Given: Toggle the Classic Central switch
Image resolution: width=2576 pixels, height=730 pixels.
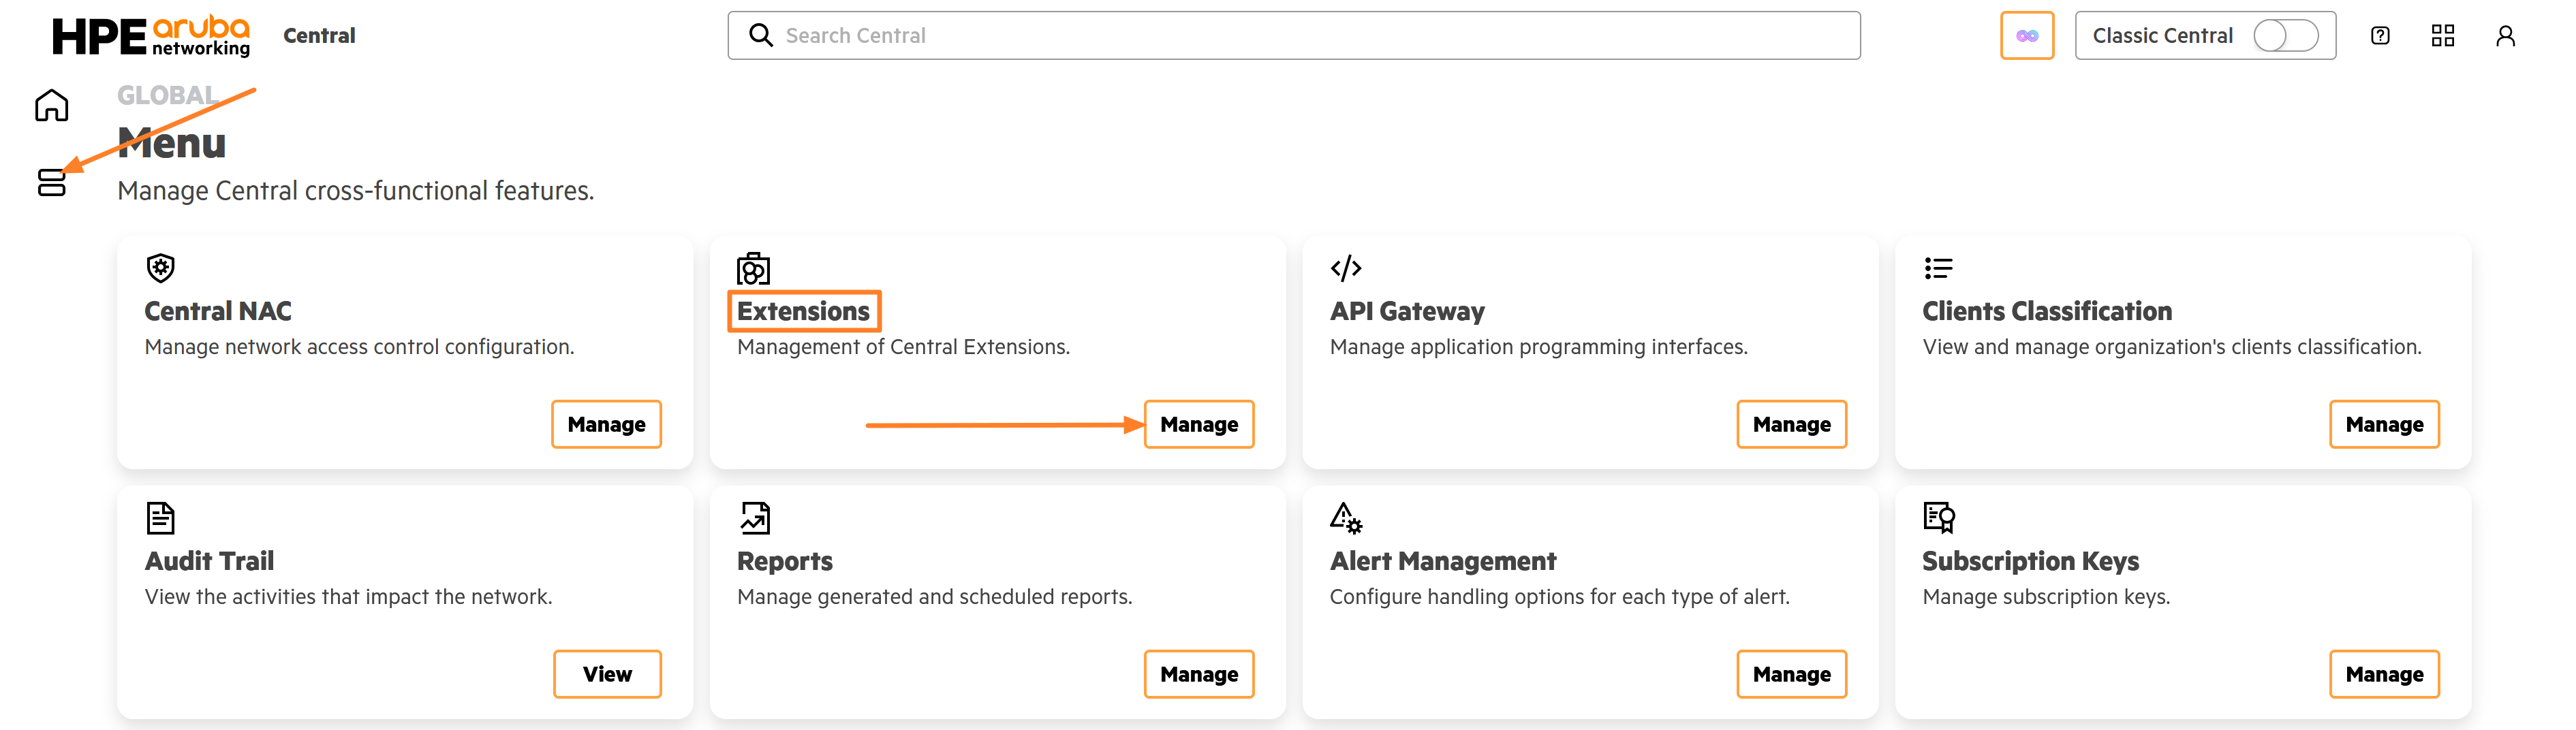Looking at the screenshot, I should [2286, 36].
